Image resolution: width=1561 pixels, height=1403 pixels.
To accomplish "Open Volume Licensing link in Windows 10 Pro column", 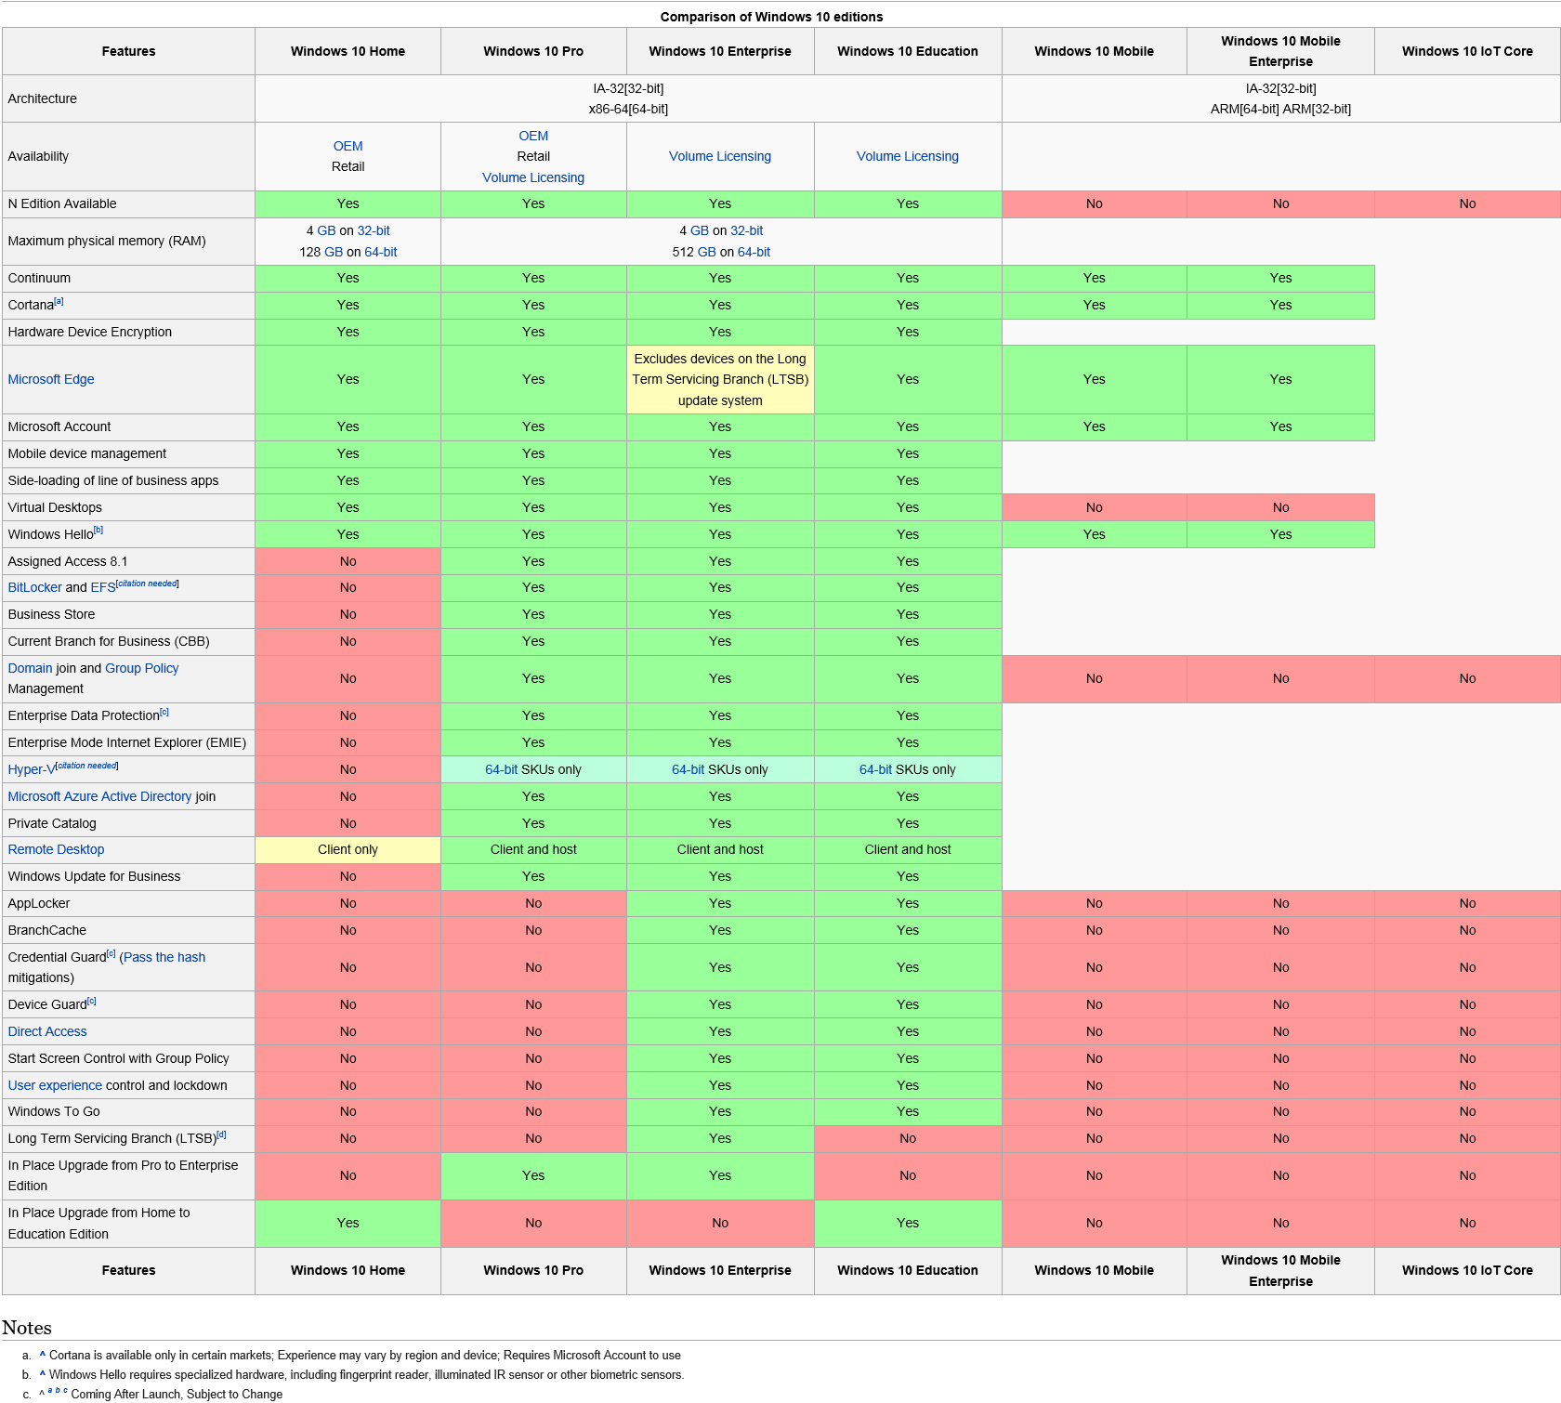I will (533, 177).
